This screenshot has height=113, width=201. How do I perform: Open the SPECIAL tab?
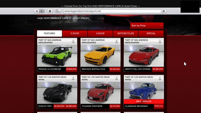(x=151, y=33)
